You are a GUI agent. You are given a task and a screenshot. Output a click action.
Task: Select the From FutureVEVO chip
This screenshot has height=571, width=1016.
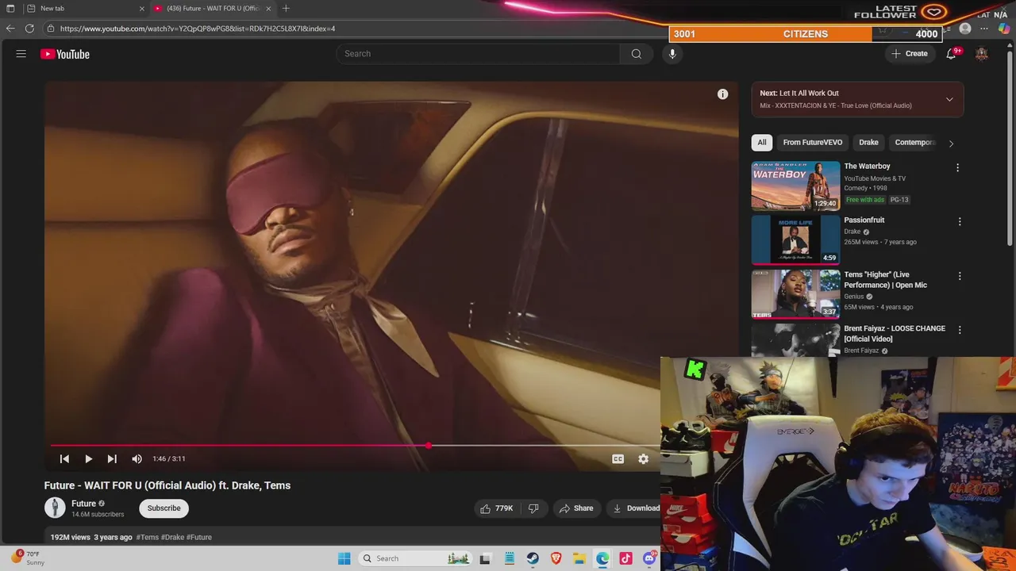pyautogui.click(x=813, y=143)
